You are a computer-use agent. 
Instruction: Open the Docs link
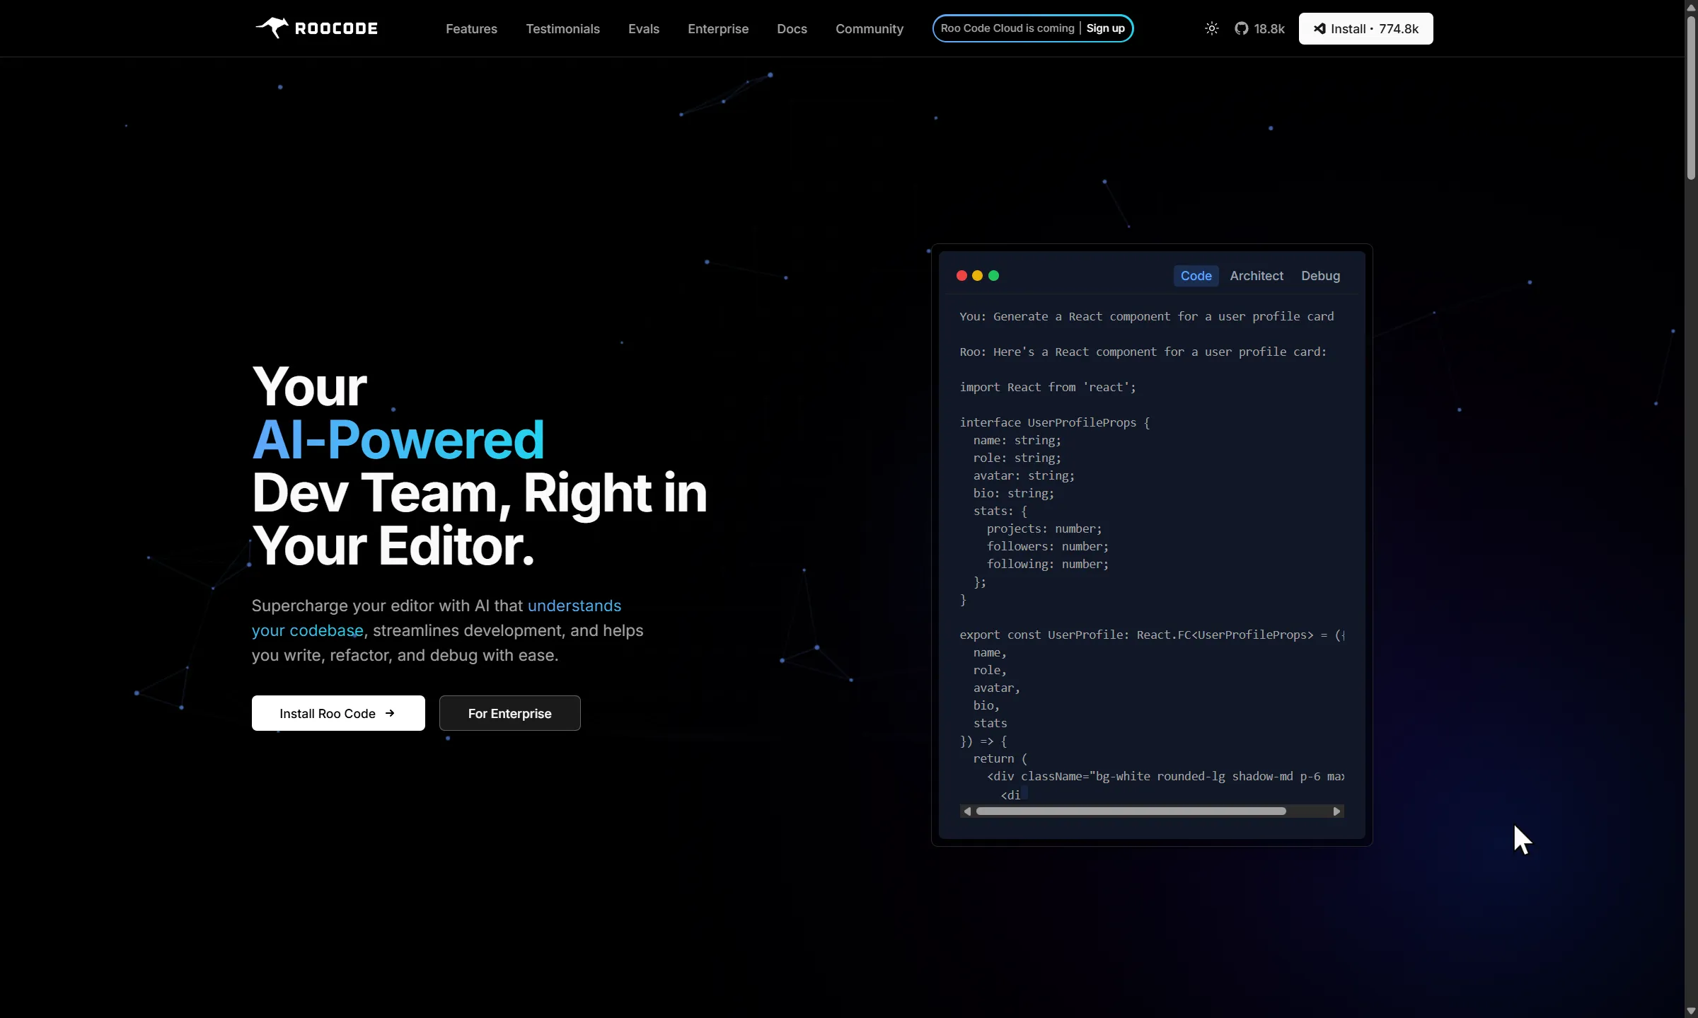coord(792,29)
